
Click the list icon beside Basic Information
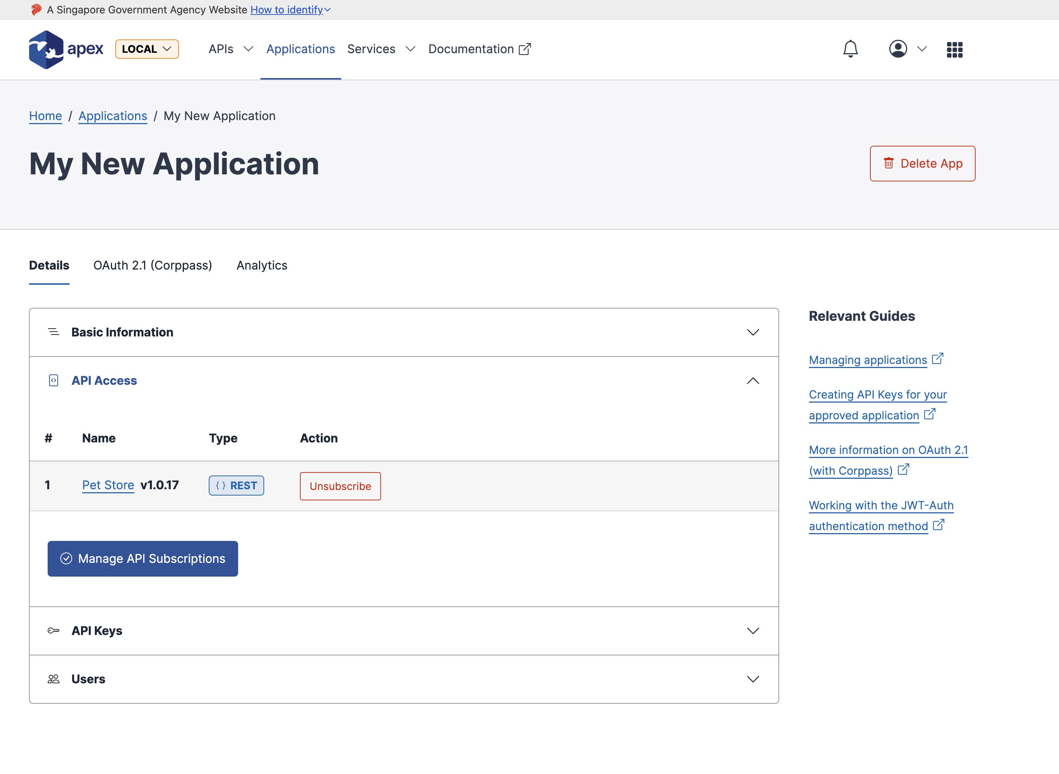click(x=54, y=332)
